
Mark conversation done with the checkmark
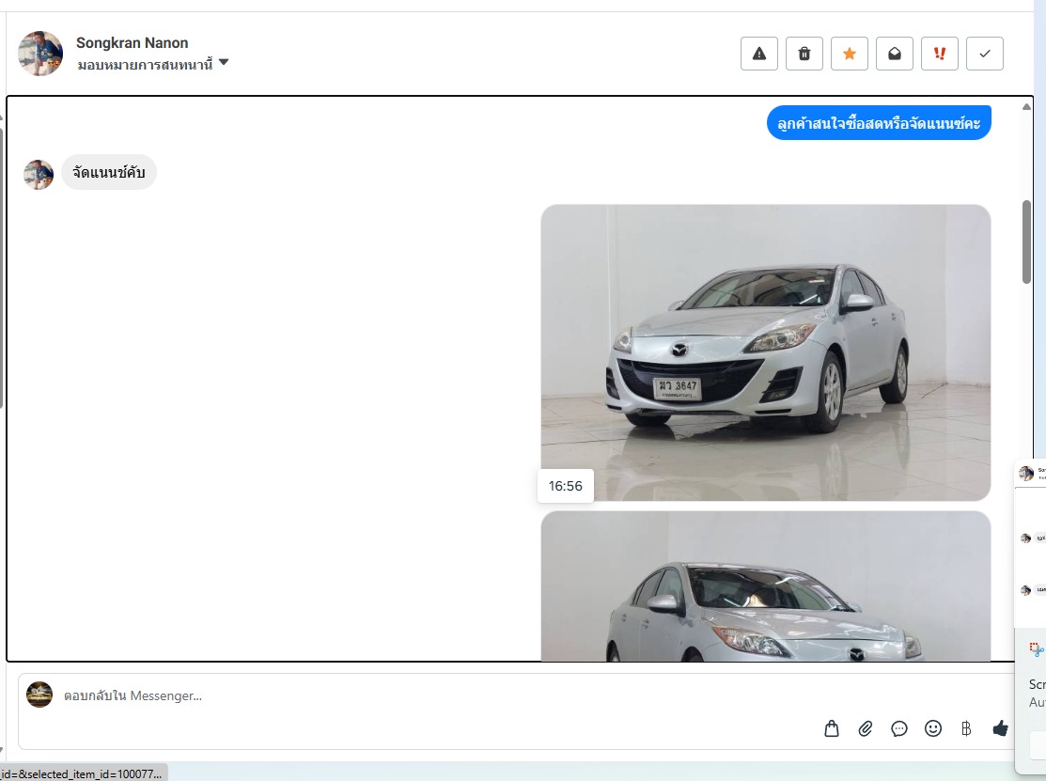point(985,54)
